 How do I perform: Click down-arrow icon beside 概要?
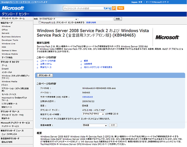point(81,61)
